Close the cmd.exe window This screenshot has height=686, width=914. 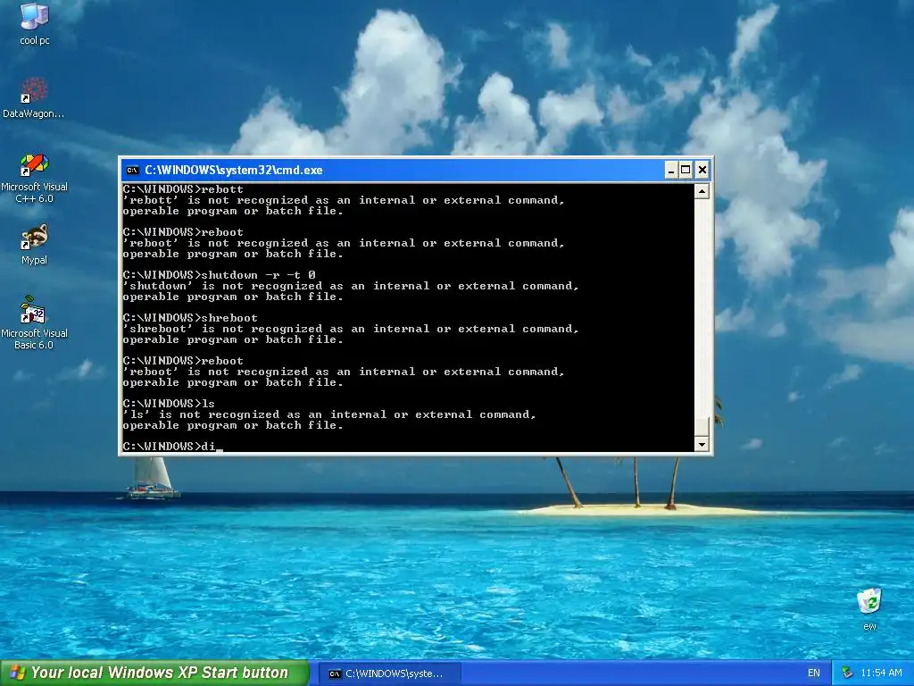702,171
